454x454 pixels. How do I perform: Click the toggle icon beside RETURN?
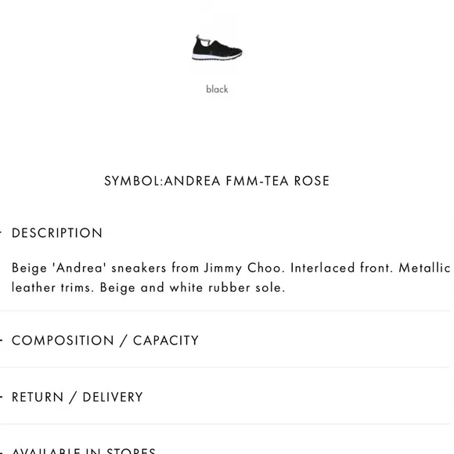[x=1, y=397]
